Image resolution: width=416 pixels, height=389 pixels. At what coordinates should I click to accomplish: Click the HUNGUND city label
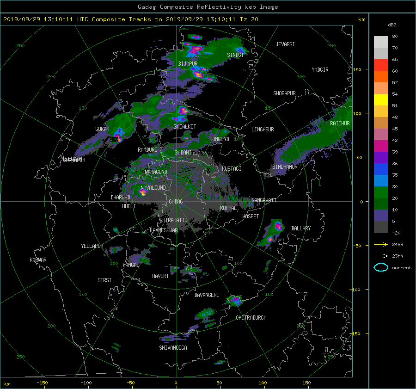[x=219, y=139]
